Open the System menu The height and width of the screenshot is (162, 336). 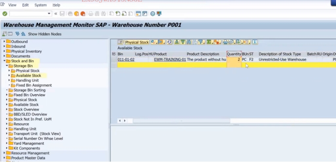(40, 5)
